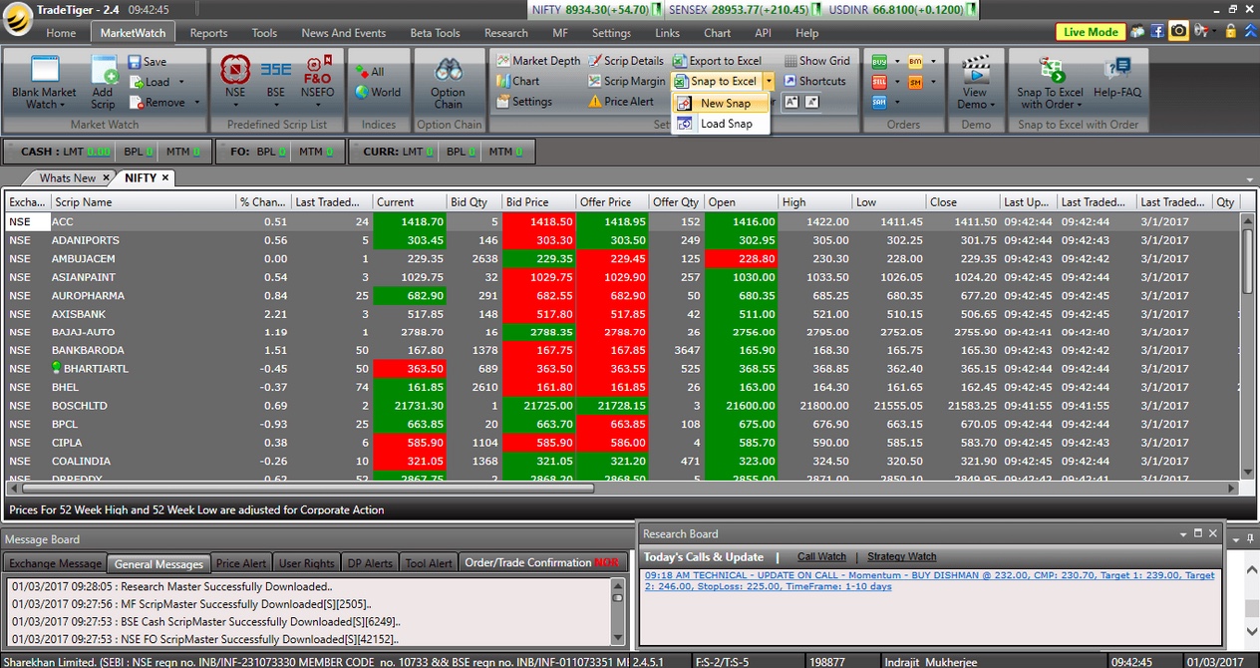
Task: Open the Settings item in ribbon group
Action: [x=524, y=101]
